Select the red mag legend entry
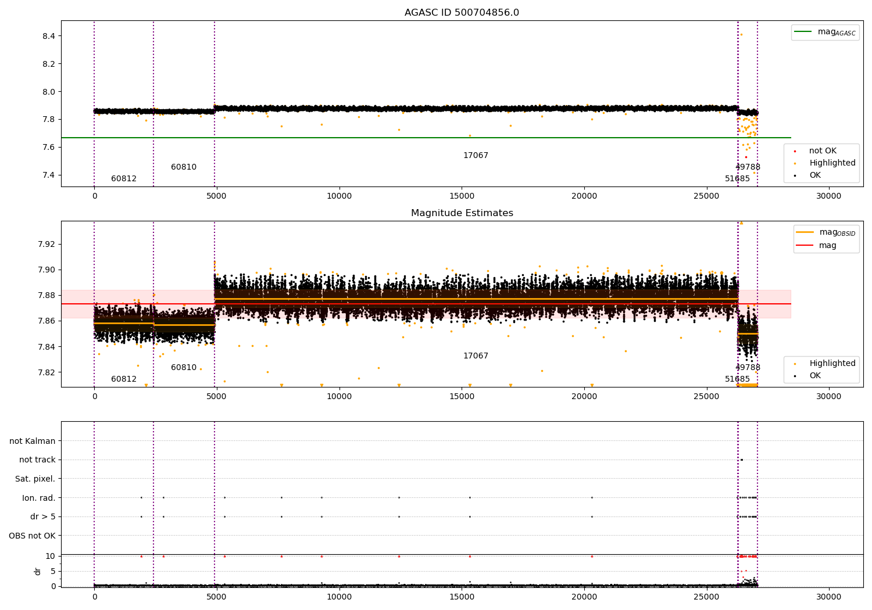Viewport: 872px width, 610px height. [x=816, y=245]
